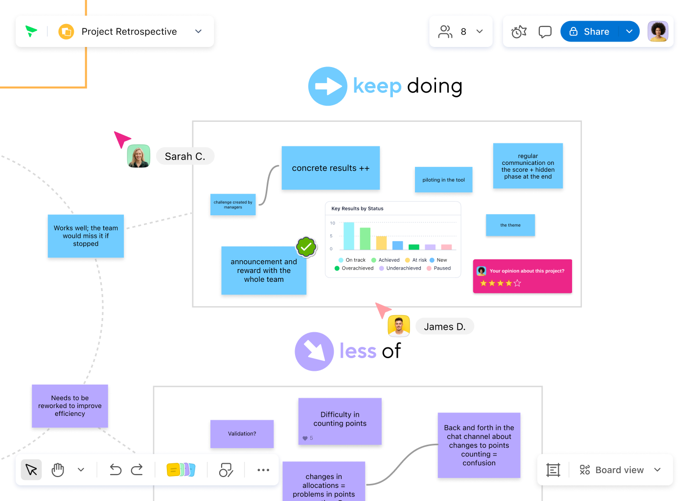The height and width of the screenshot is (501, 689).
Task: Click the Project Retrospective board title
Action: [x=129, y=31]
